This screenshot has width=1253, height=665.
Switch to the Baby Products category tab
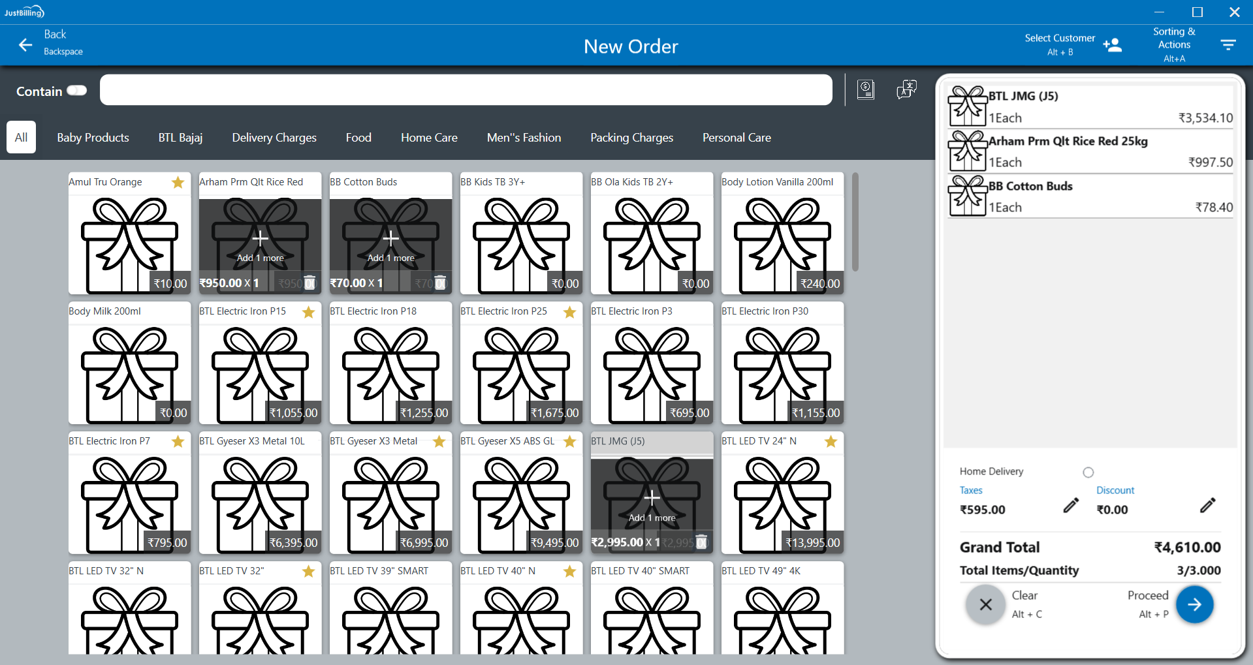click(x=93, y=138)
